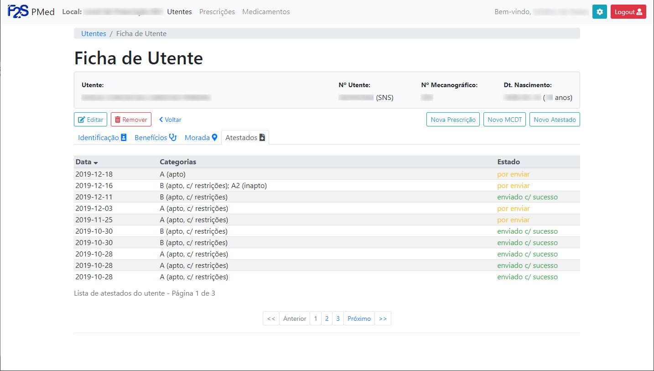Click the Utentes breadcrumb link
654x371 pixels.
(x=93, y=34)
